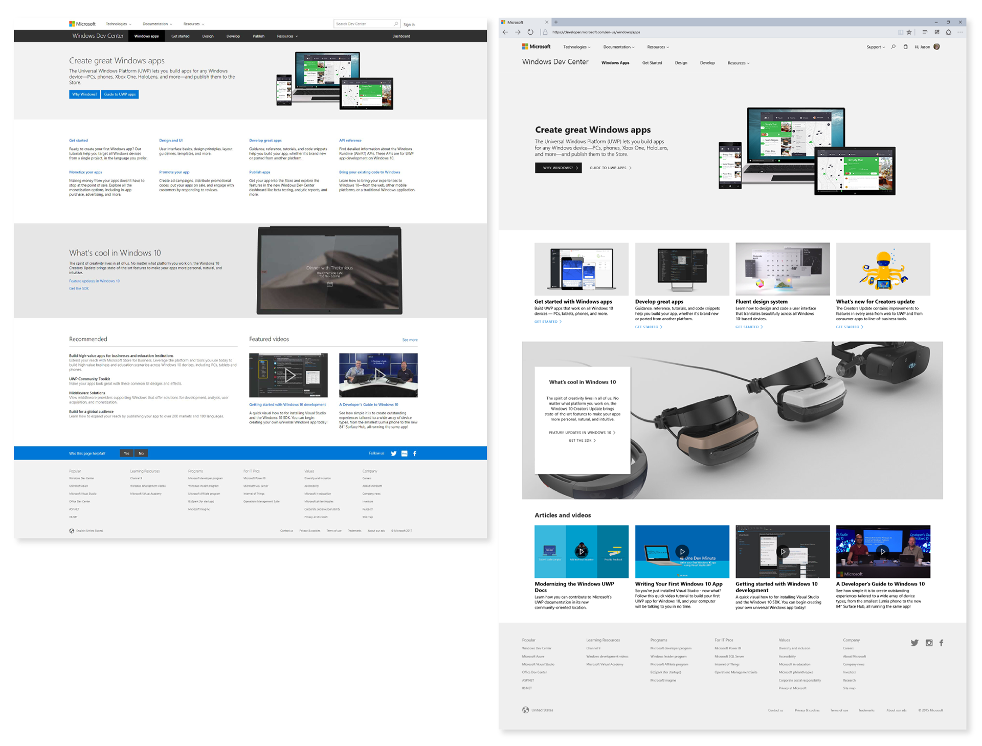Click black WHY WINDOWS? button in right page
The height and width of the screenshot is (746, 982).
click(x=558, y=168)
